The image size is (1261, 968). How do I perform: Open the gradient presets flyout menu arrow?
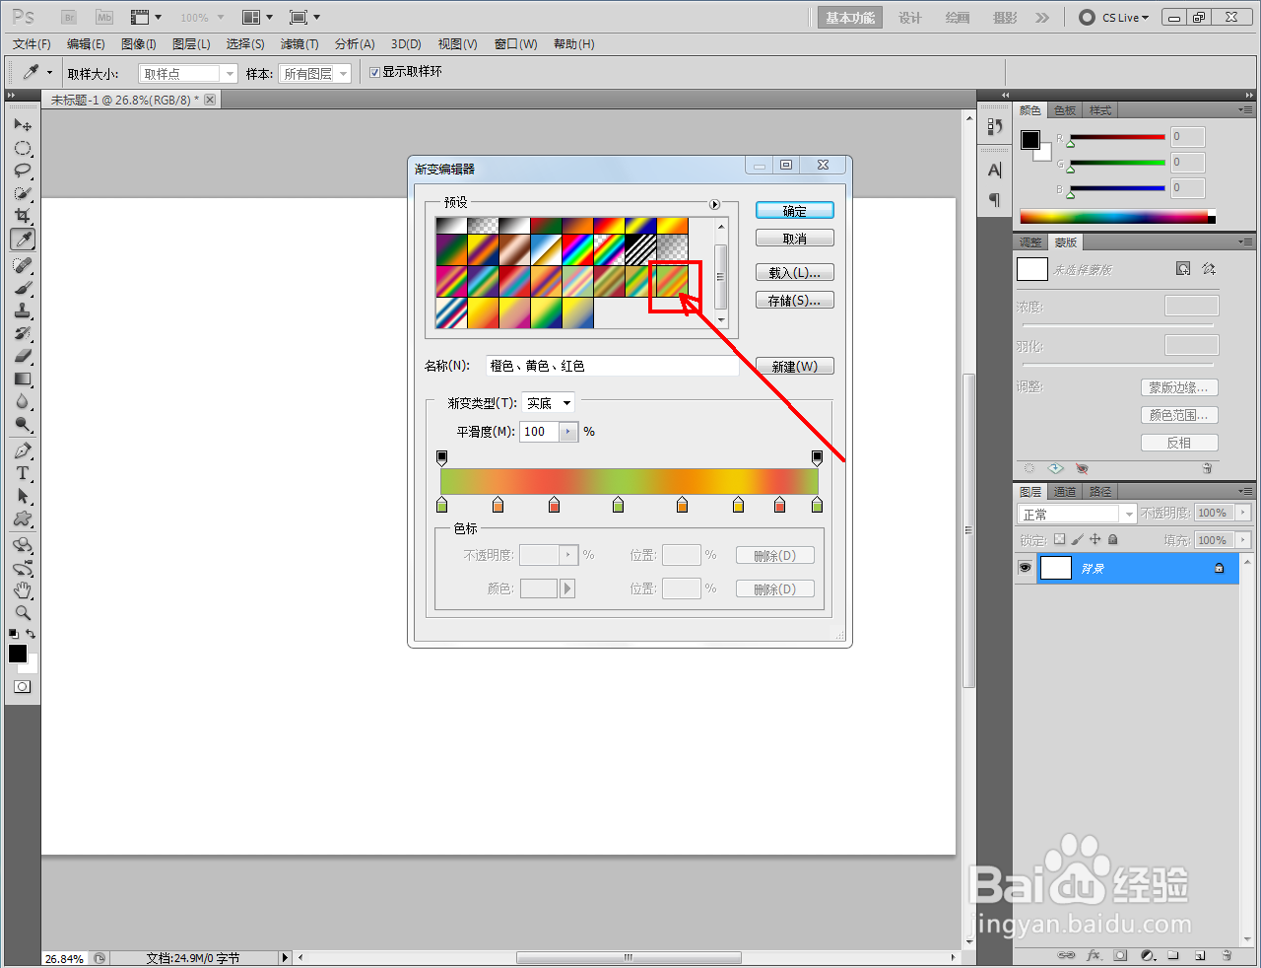pyautogui.click(x=715, y=204)
